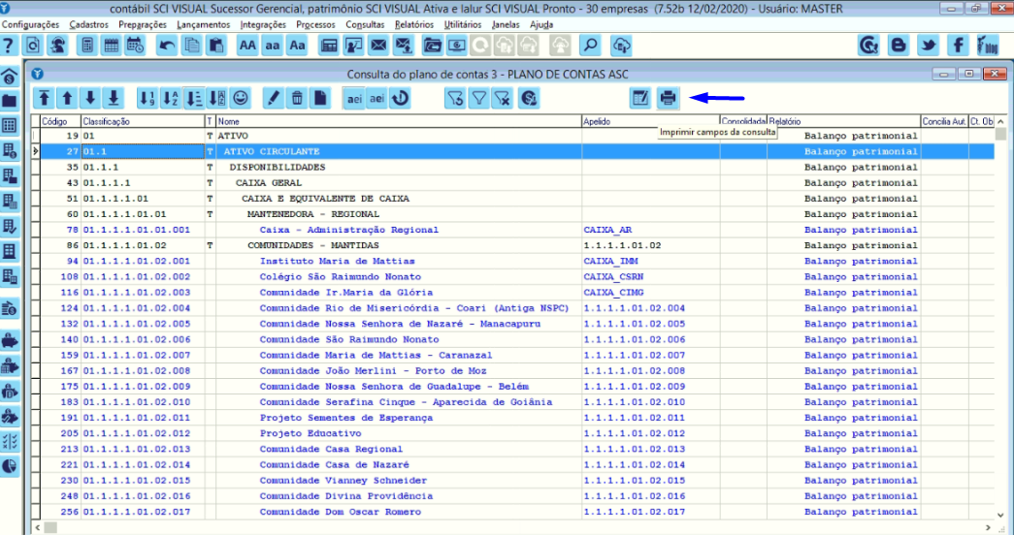Click the funnel filter icon
The image size is (1014, 535).
pos(478,97)
